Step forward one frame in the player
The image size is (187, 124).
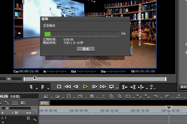pyautogui.click(x=95, y=87)
